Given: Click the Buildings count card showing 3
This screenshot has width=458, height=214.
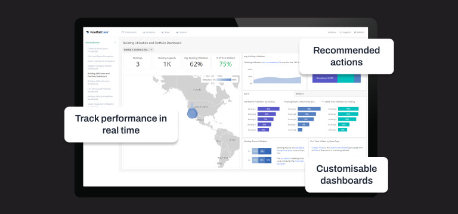Looking at the screenshot, I should pos(138,62).
